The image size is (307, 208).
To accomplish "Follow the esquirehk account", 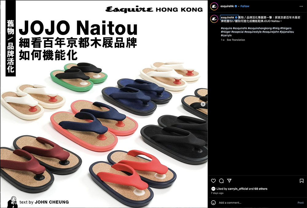I will pyautogui.click(x=245, y=6).
